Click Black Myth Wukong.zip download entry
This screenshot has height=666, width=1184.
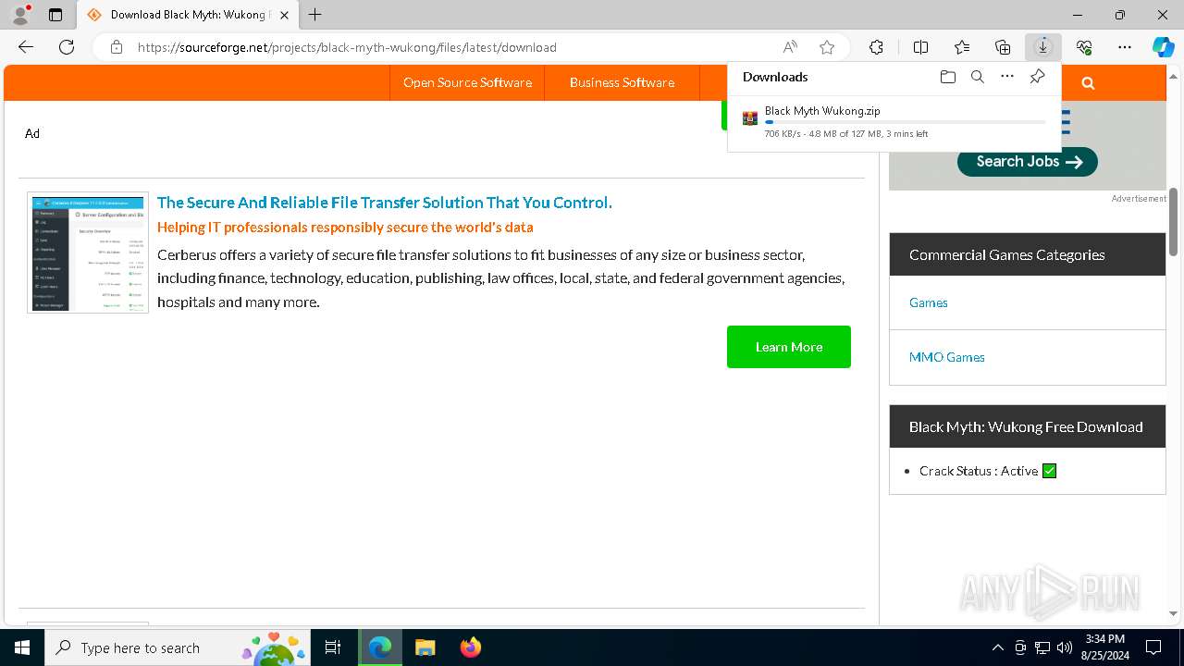[894, 121]
